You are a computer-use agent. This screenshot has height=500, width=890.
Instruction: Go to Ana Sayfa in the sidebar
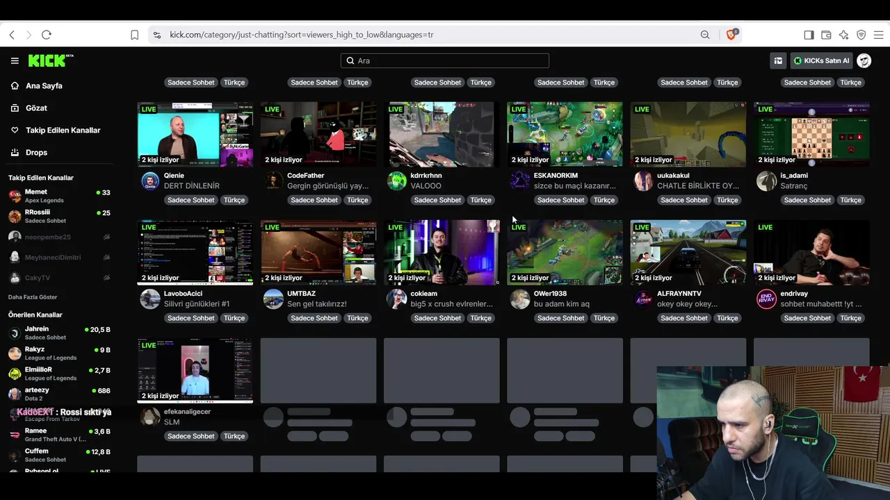pyautogui.click(x=44, y=86)
